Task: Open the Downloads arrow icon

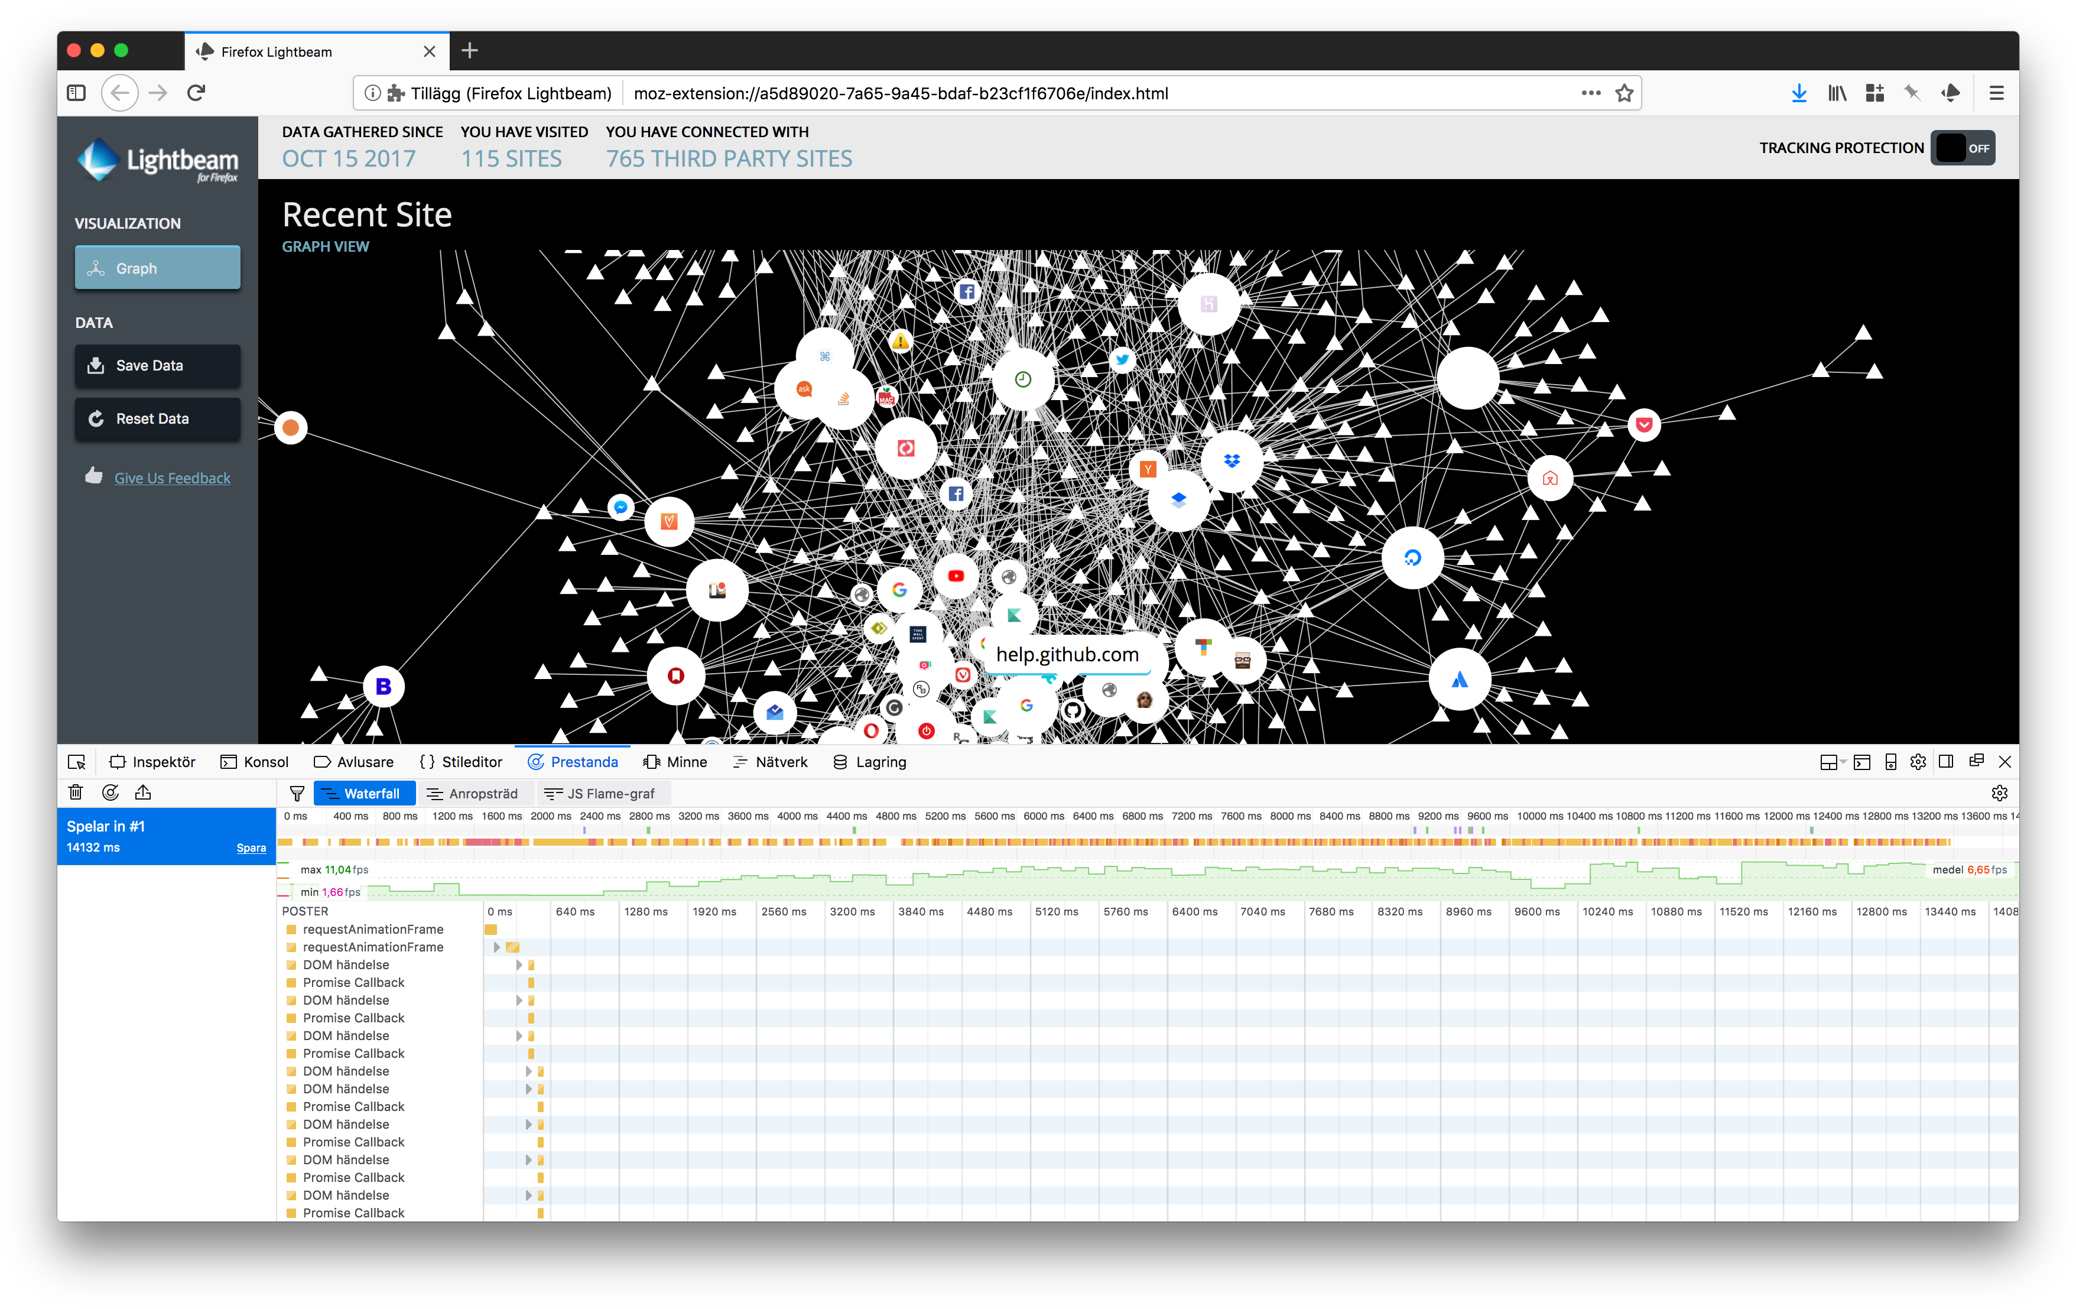Action: tap(1799, 93)
